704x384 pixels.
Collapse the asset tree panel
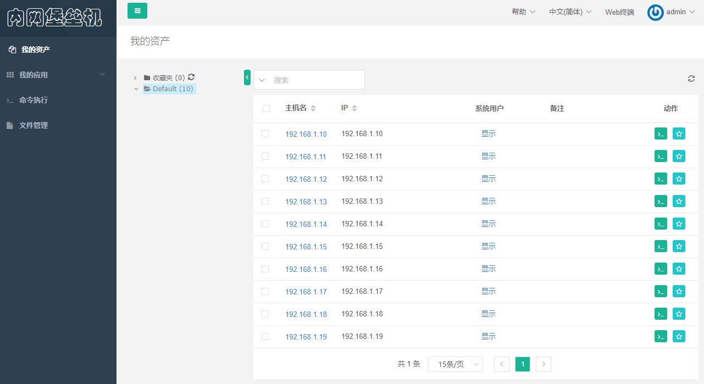point(247,78)
